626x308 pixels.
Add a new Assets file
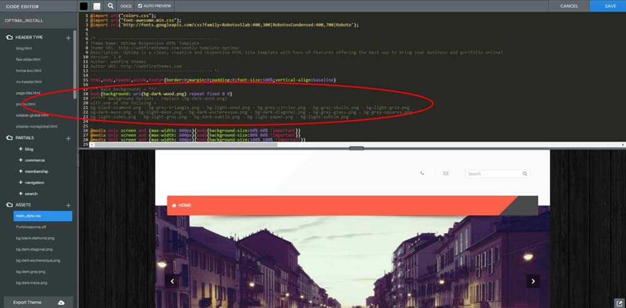pyautogui.click(x=68, y=205)
